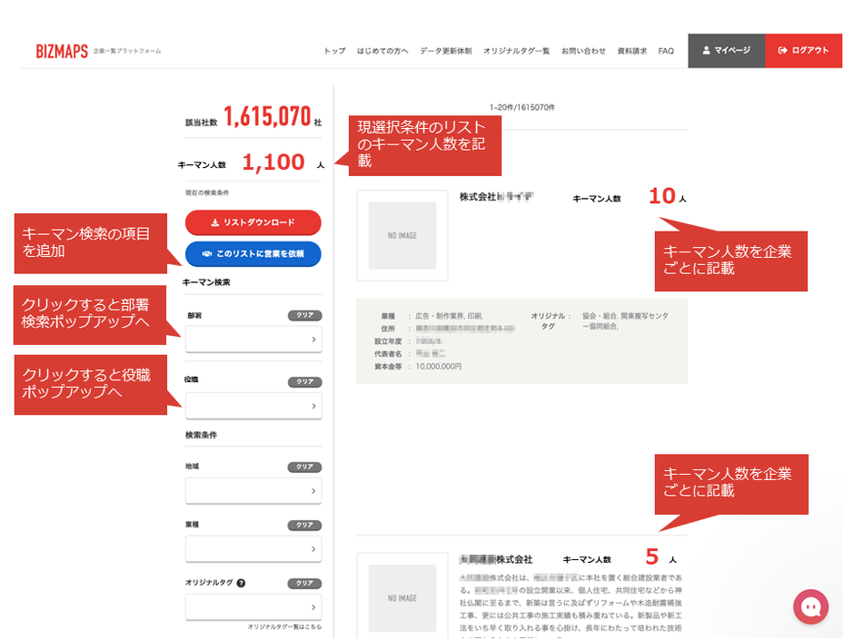This screenshot has height=640, width=854.
Task: Clear the 地域 filter
Action: [x=304, y=468]
